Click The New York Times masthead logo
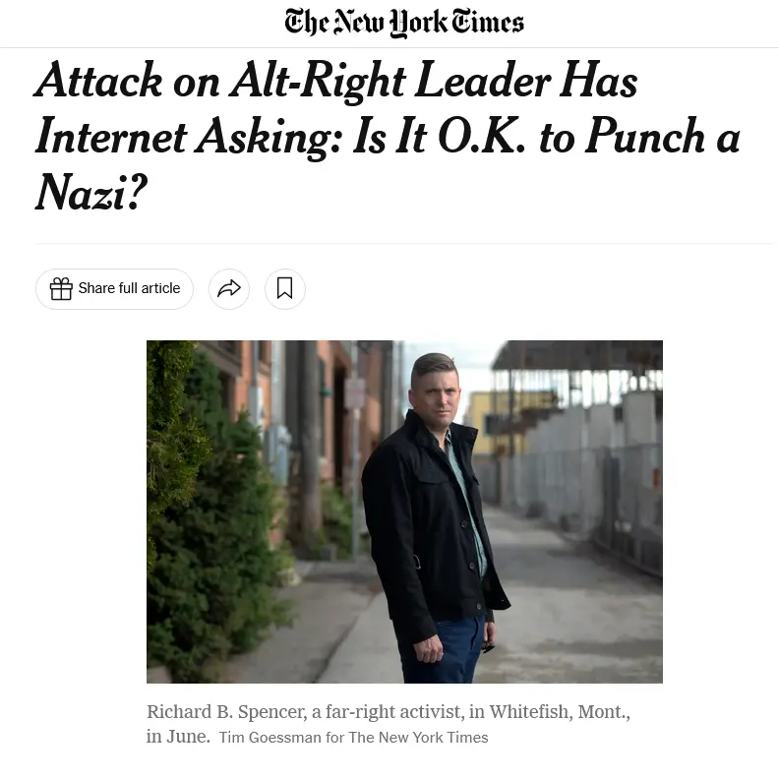This screenshot has height=779, width=779. [404, 23]
